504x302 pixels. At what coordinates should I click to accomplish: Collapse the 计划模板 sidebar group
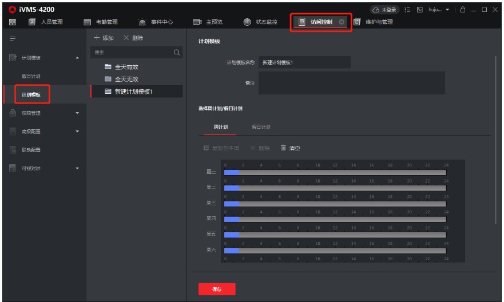click(x=77, y=58)
